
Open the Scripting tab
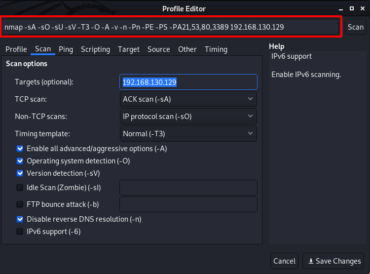point(95,49)
